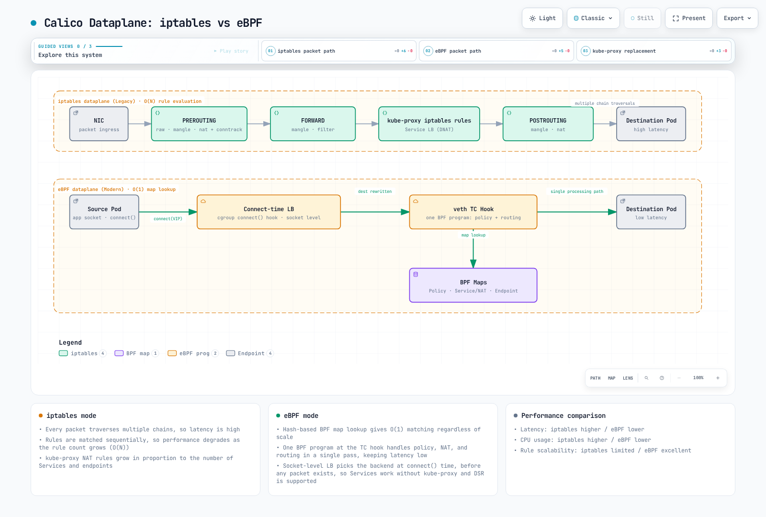Click Play story button
This screenshot has height=517, width=766.
(231, 51)
